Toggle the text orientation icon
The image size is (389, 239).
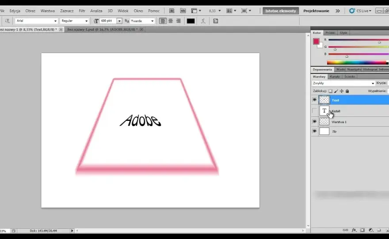tap(7, 21)
